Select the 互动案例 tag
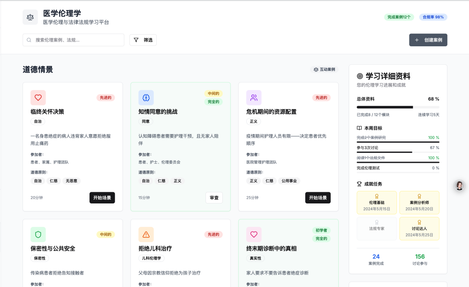469x287 pixels. [x=324, y=69]
